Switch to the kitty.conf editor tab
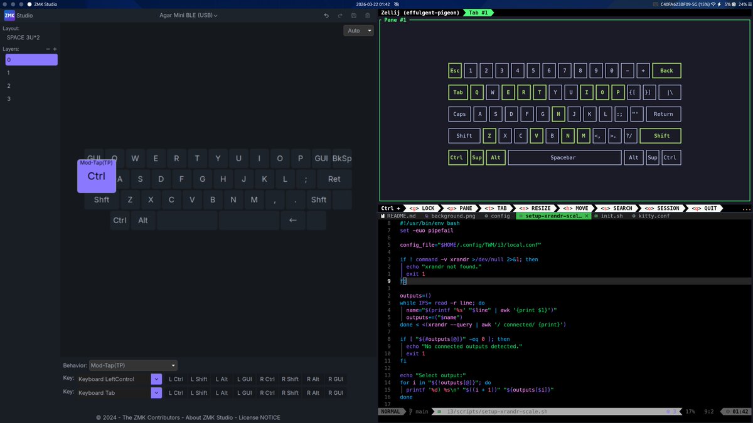This screenshot has height=423, width=753. pyautogui.click(x=652, y=216)
